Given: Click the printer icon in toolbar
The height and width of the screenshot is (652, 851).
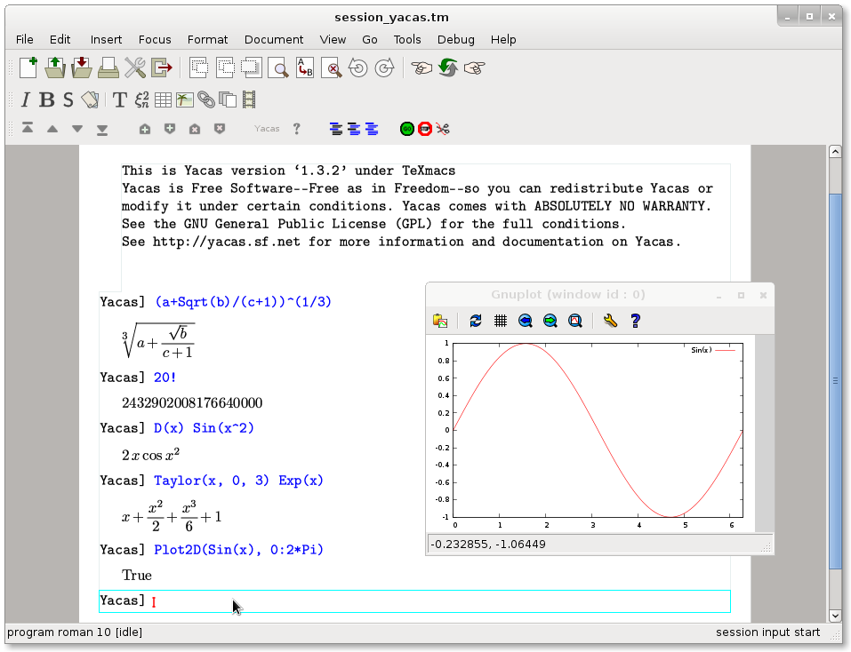Looking at the screenshot, I should pos(108,68).
